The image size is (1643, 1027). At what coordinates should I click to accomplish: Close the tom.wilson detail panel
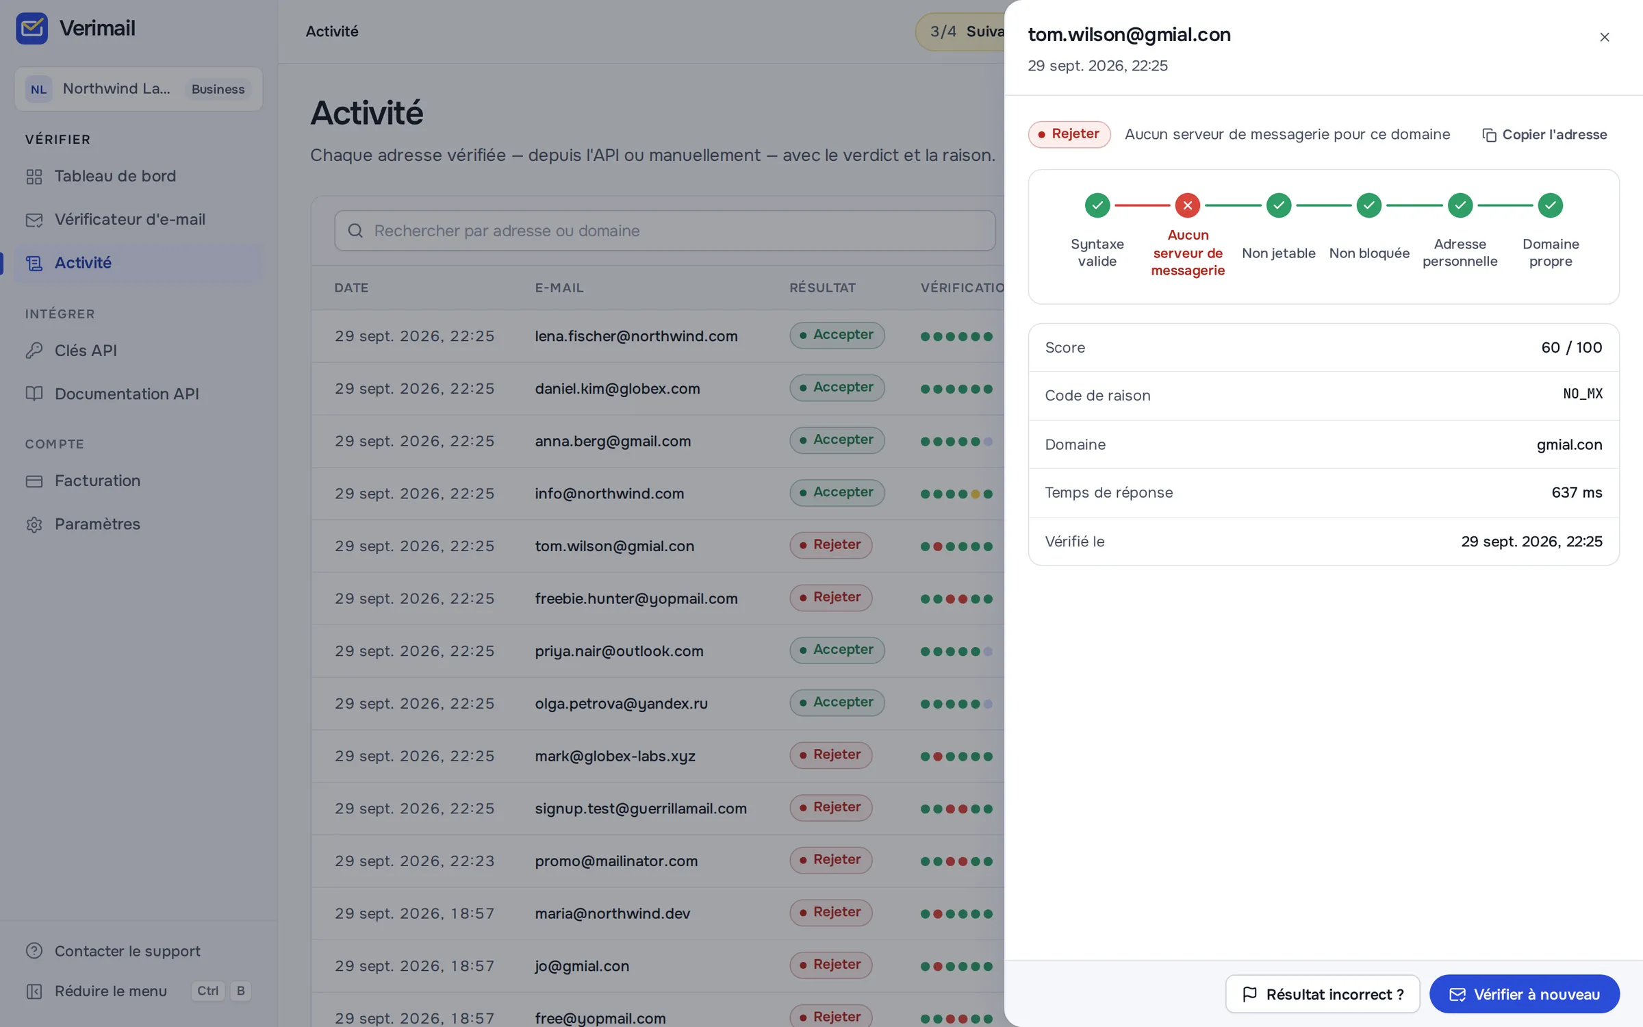1604,37
